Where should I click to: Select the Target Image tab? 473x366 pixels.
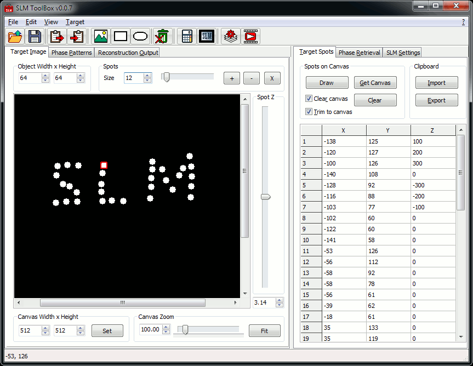point(28,52)
